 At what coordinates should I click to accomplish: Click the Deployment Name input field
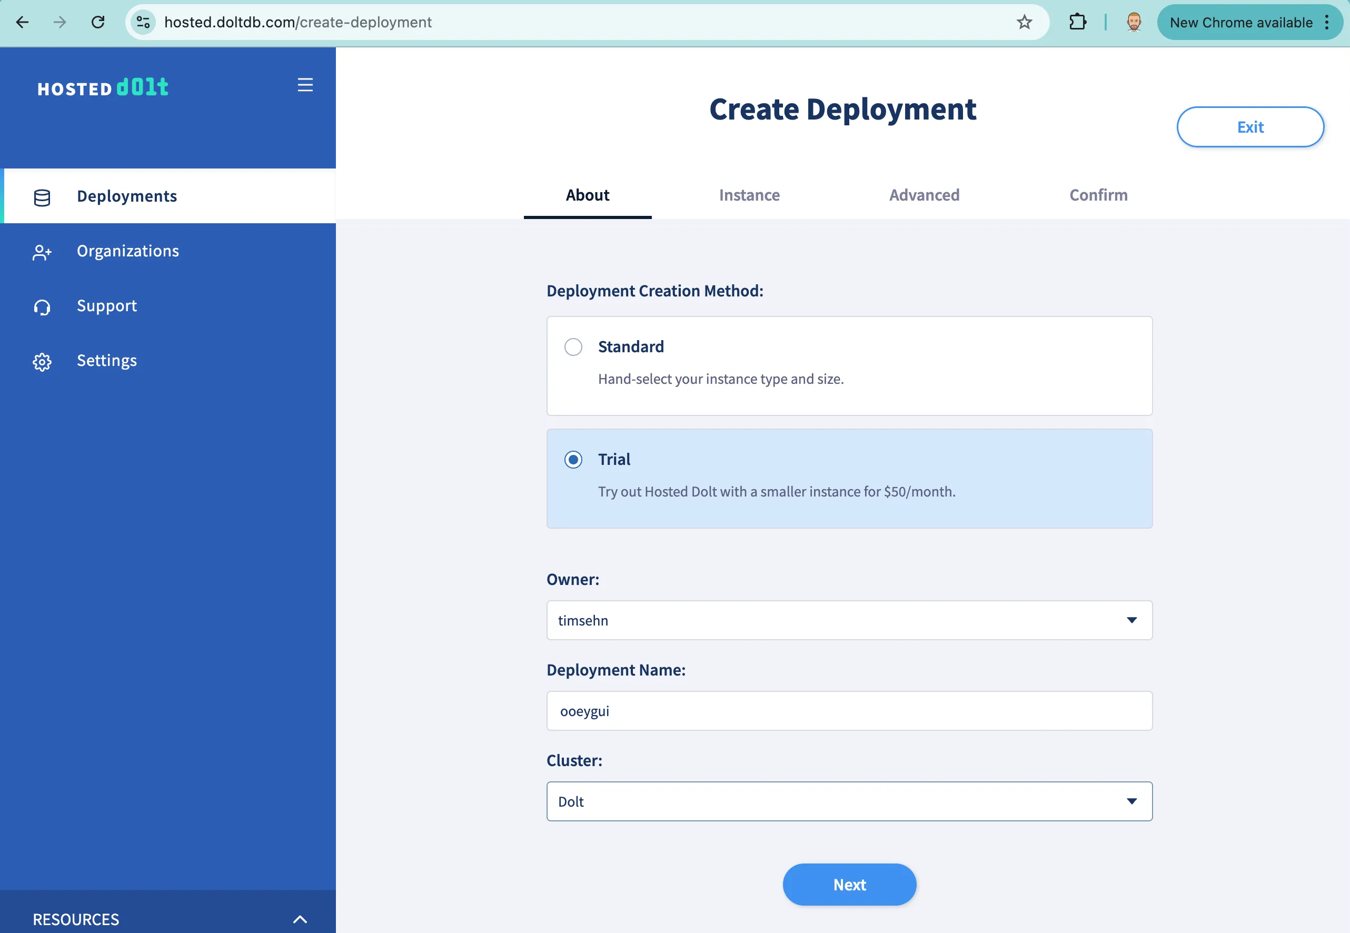849,711
